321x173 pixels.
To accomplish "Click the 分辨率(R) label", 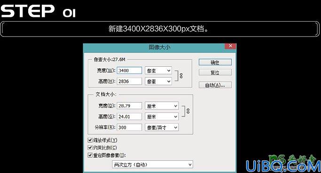I will click(x=105, y=127).
